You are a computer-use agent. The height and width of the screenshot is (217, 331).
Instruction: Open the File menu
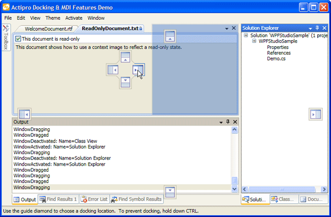8,18
